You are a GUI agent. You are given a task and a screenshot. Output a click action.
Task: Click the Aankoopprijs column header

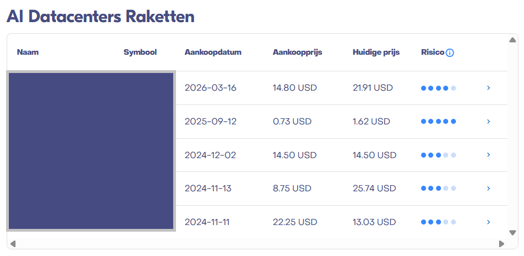[x=298, y=53]
